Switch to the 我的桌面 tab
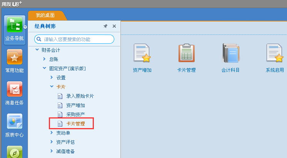Screen dimensions: 287x158 [45, 15]
